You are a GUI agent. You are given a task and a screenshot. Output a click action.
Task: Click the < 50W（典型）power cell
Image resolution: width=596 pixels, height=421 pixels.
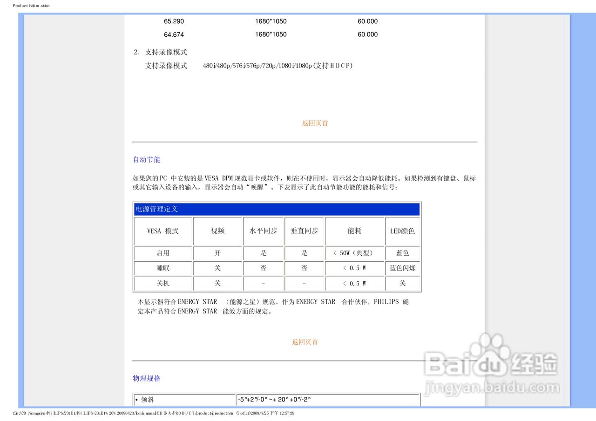coord(354,253)
